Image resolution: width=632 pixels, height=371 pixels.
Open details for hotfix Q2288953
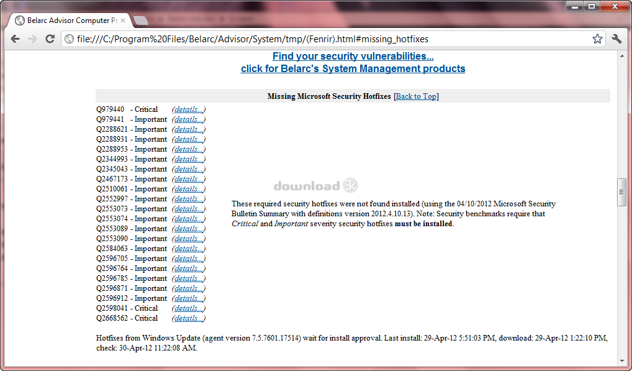[189, 149]
